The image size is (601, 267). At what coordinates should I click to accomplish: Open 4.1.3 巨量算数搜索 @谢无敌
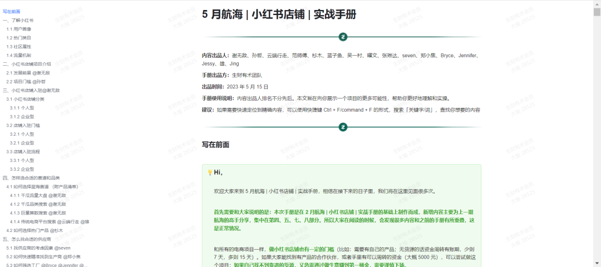[x=38, y=213]
